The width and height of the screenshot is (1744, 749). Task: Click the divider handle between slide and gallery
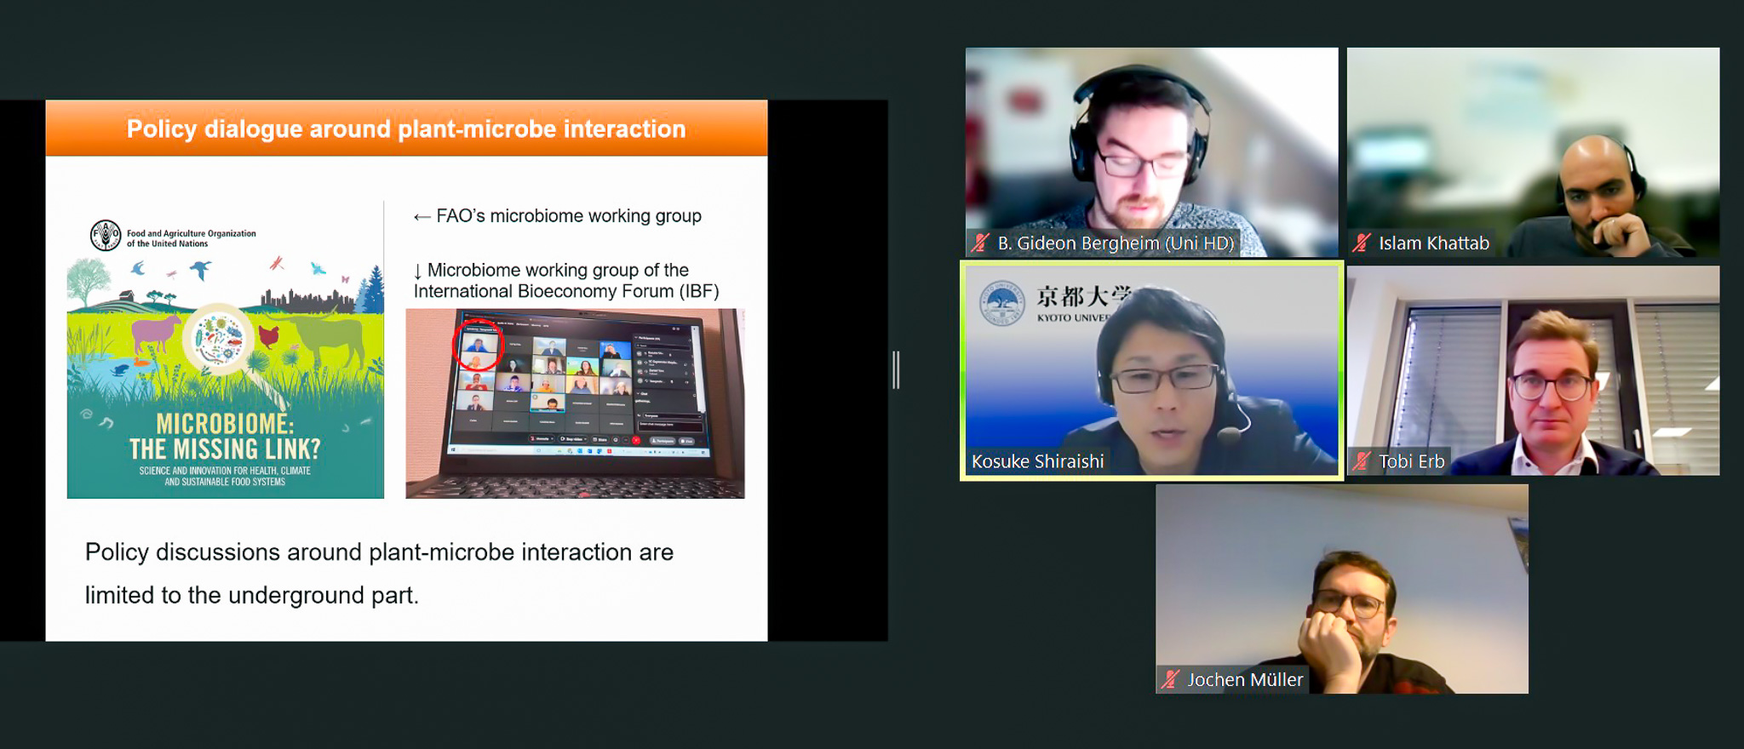point(896,370)
